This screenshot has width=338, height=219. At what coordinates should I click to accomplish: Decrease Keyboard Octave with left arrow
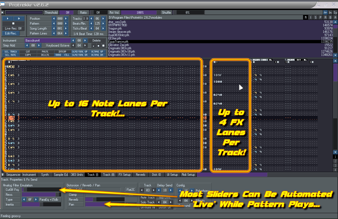click(73, 45)
